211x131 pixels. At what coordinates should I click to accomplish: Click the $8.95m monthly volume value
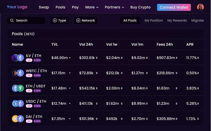click(138, 103)
